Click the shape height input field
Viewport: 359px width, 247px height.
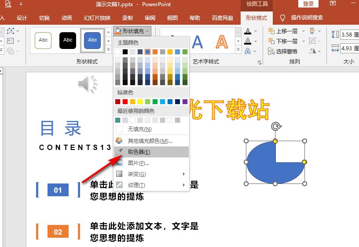[x=347, y=34]
